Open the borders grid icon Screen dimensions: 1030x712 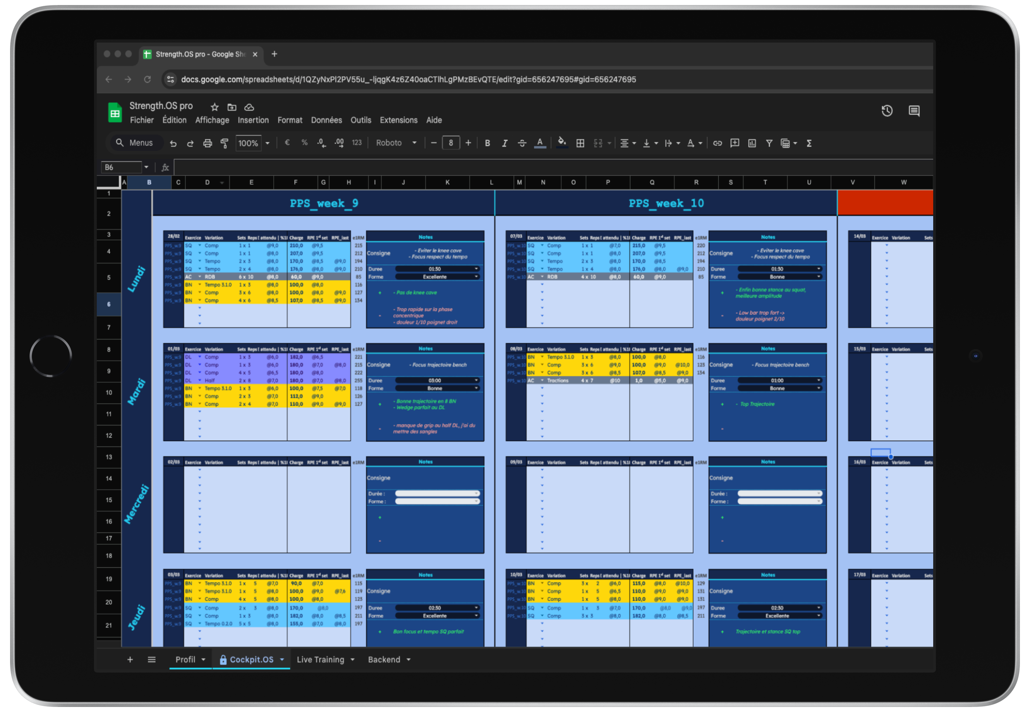[580, 143]
